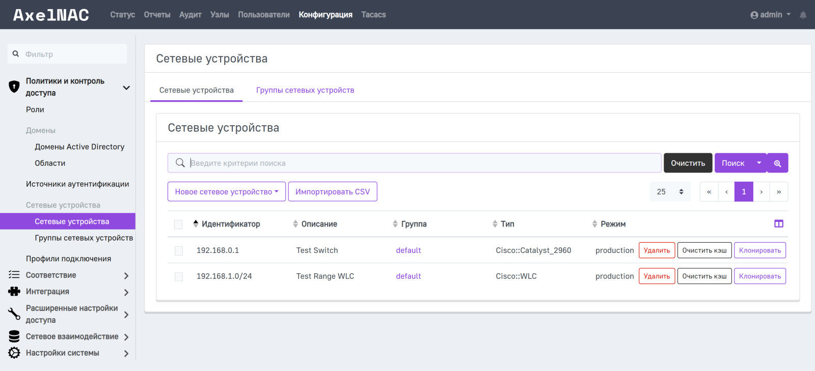This screenshot has height=371, width=815.
Task: Toggle the select-all checkbox in table header
Action: 178,224
